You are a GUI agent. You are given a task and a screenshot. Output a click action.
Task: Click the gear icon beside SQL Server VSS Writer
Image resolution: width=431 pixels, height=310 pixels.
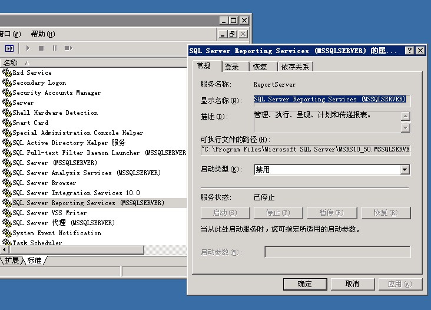(7, 213)
